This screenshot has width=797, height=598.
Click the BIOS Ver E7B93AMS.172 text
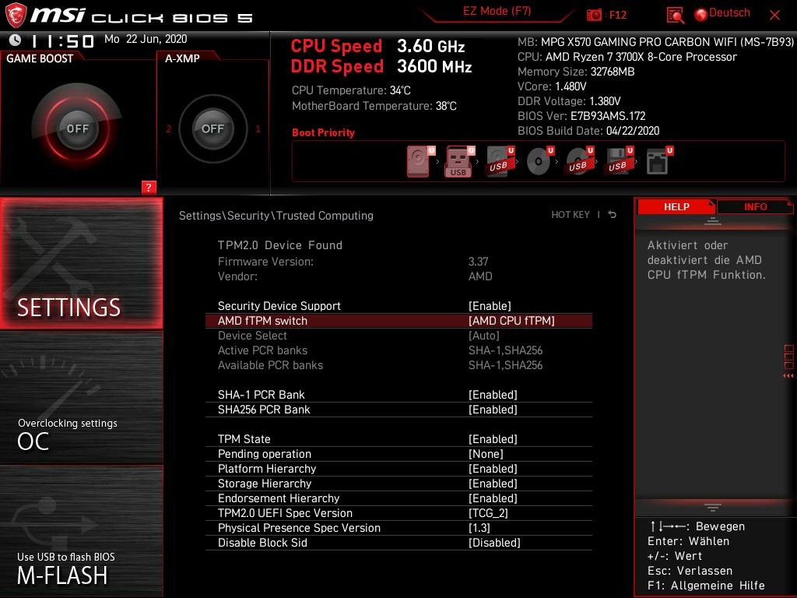[x=581, y=116]
